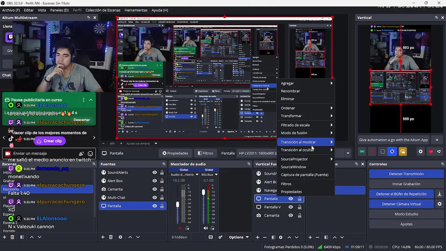The height and width of the screenshot is (251, 446).
Task: Hide Camarita in Vertical Fuentes
Action: (x=291, y=215)
